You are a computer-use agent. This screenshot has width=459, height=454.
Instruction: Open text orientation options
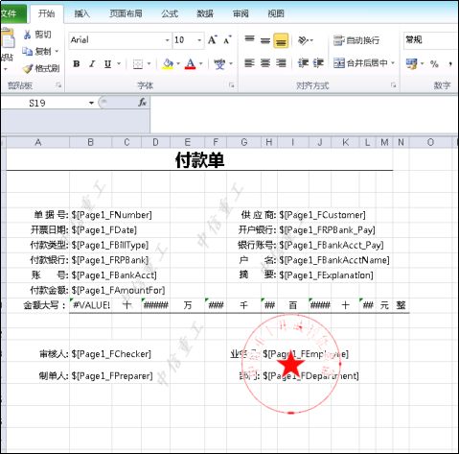305,40
